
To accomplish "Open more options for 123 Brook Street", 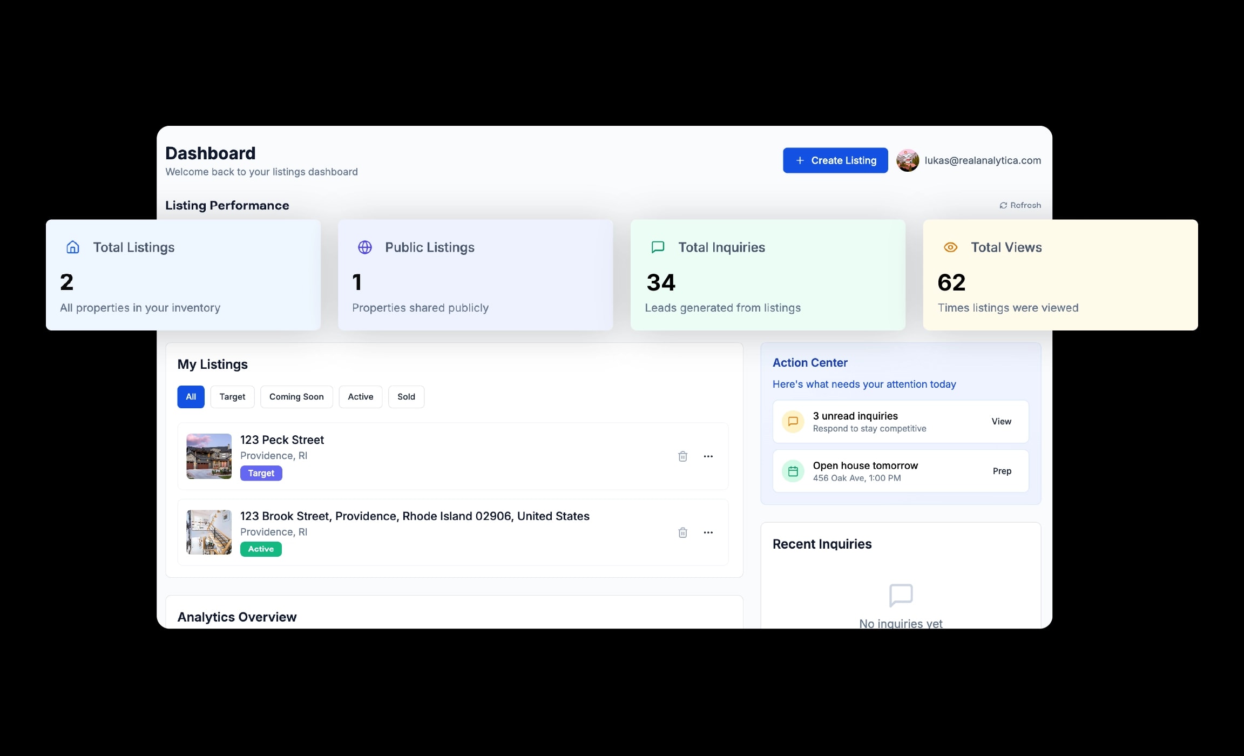I will pos(708,532).
